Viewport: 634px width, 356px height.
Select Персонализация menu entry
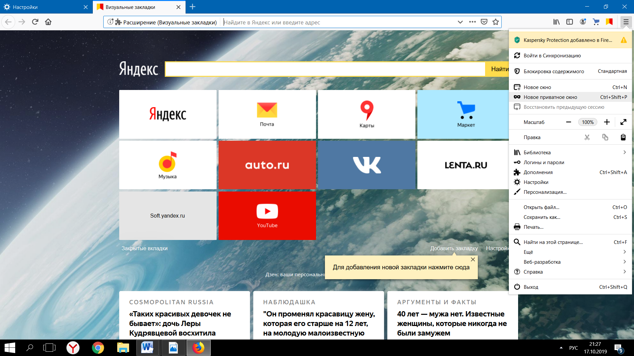570,192
